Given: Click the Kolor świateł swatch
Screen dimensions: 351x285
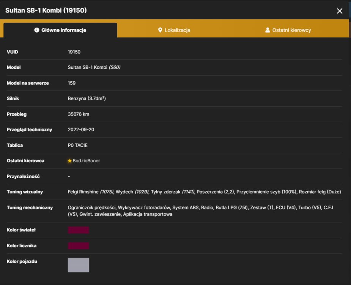Looking at the screenshot, I should click(x=78, y=230).
